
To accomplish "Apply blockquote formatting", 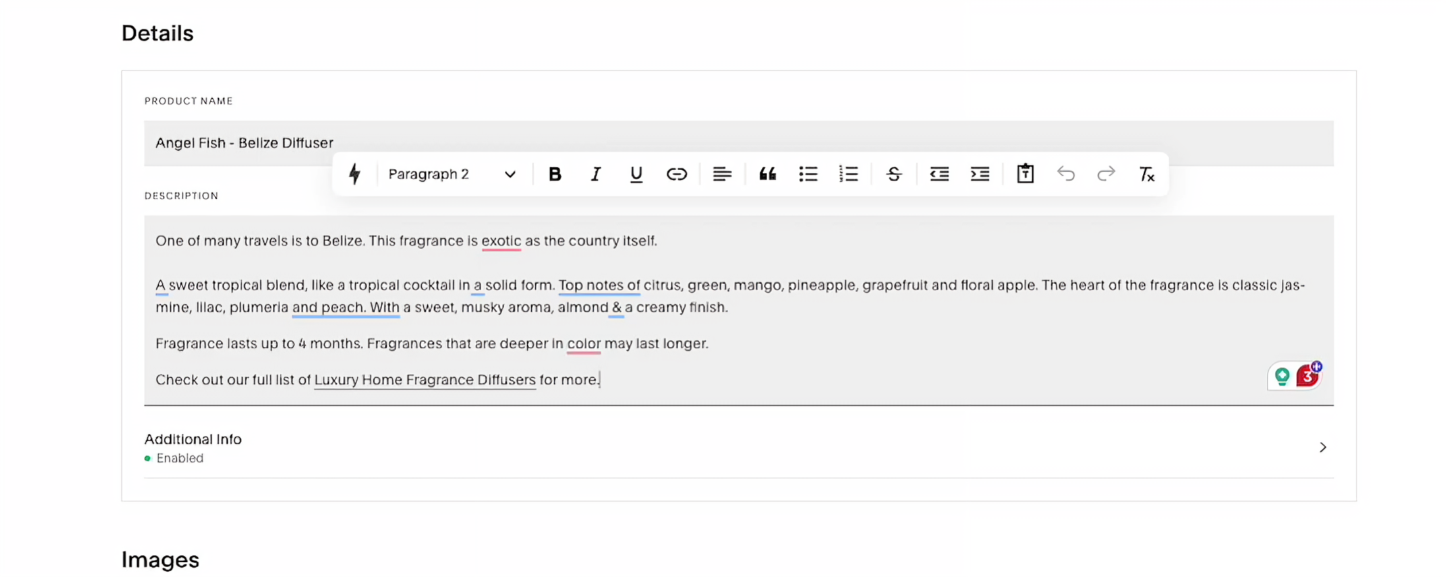I will [x=768, y=174].
